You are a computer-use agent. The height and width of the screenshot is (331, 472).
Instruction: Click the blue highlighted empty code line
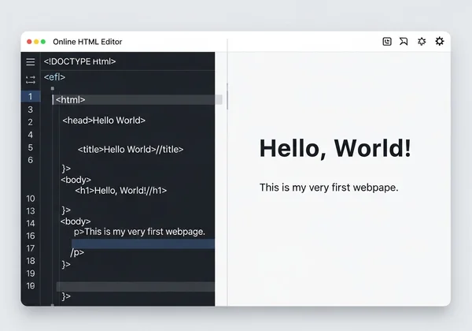pyautogui.click(x=143, y=244)
